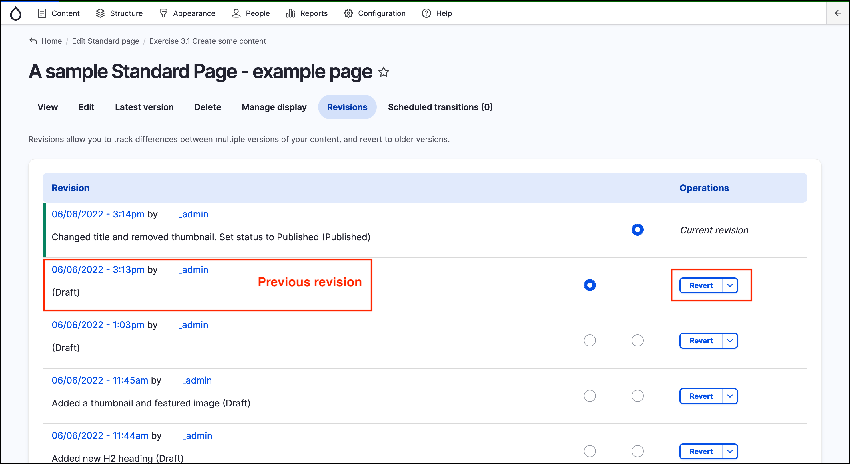850x464 pixels.
Task: Star this page as a favorite shortcut
Action: point(384,72)
